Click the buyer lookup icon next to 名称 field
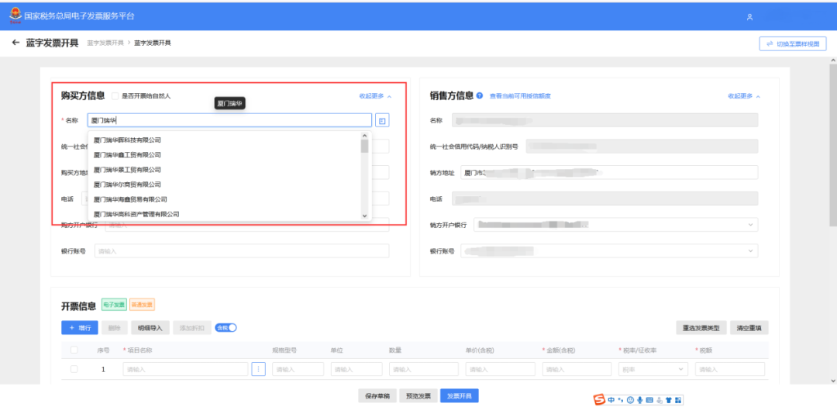Image resolution: width=837 pixels, height=407 pixels. 382,121
